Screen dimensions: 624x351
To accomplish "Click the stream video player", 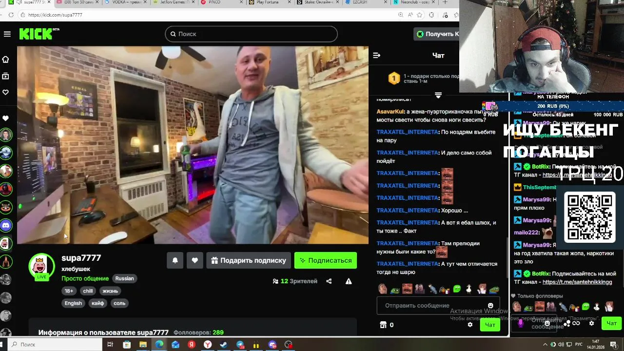I will coord(193,145).
